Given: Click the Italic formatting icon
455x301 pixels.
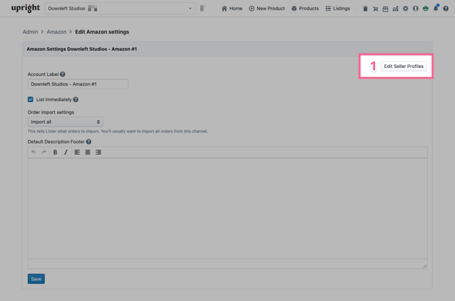Looking at the screenshot, I should (x=66, y=152).
